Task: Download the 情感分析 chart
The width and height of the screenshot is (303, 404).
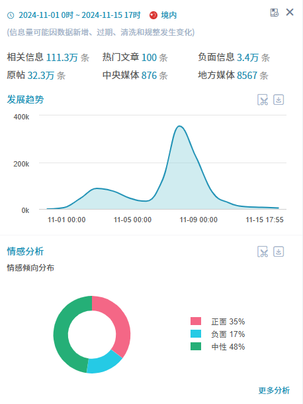Action: coord(279,251)
